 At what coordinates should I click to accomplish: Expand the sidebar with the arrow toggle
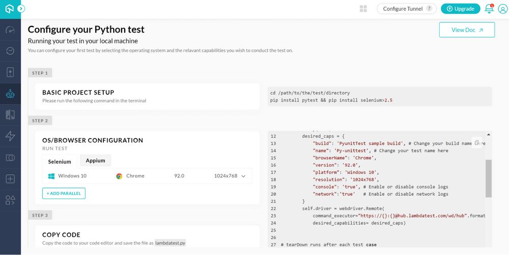tap(21, 9)
